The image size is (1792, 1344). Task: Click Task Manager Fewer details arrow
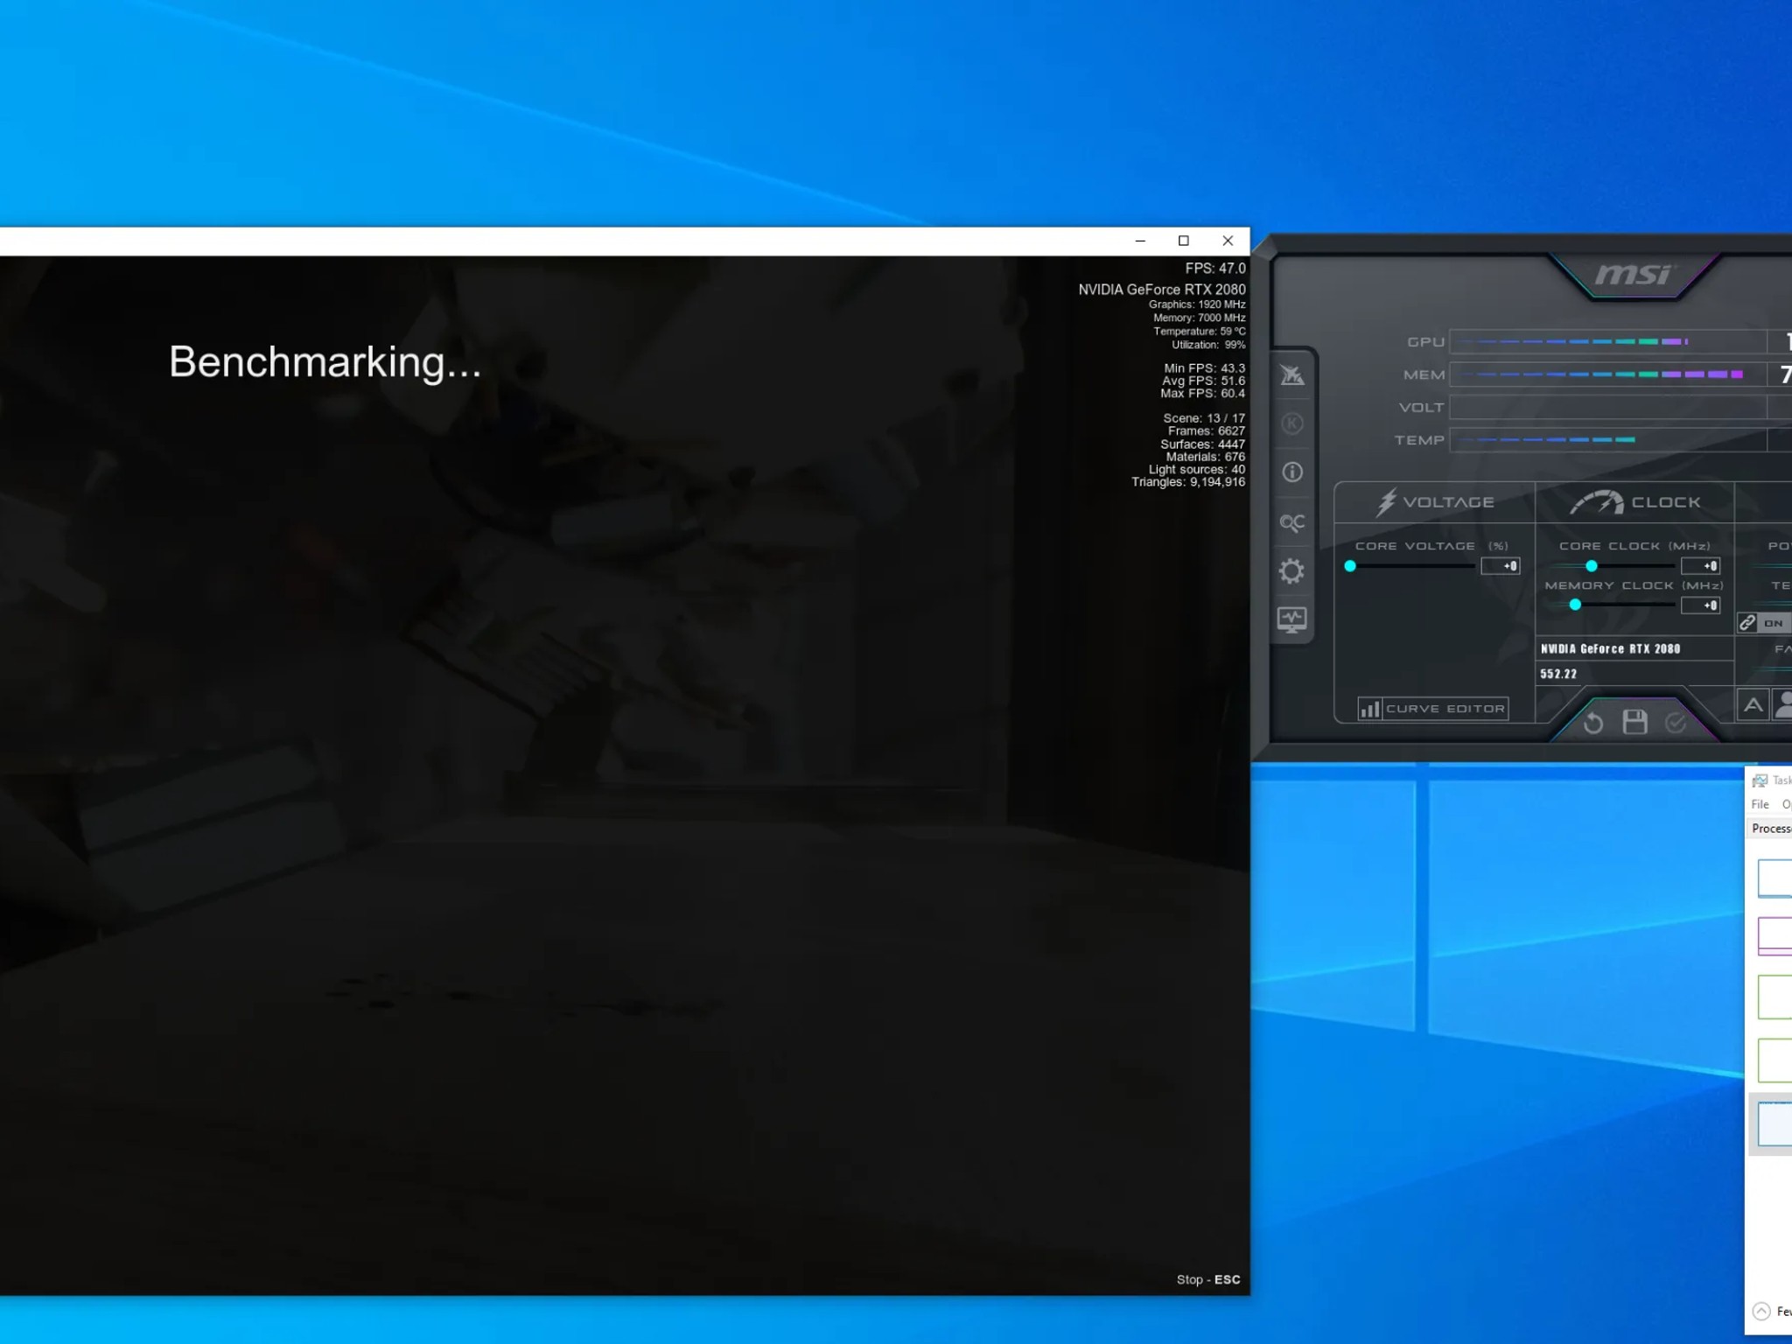tap(1761, 1311)
